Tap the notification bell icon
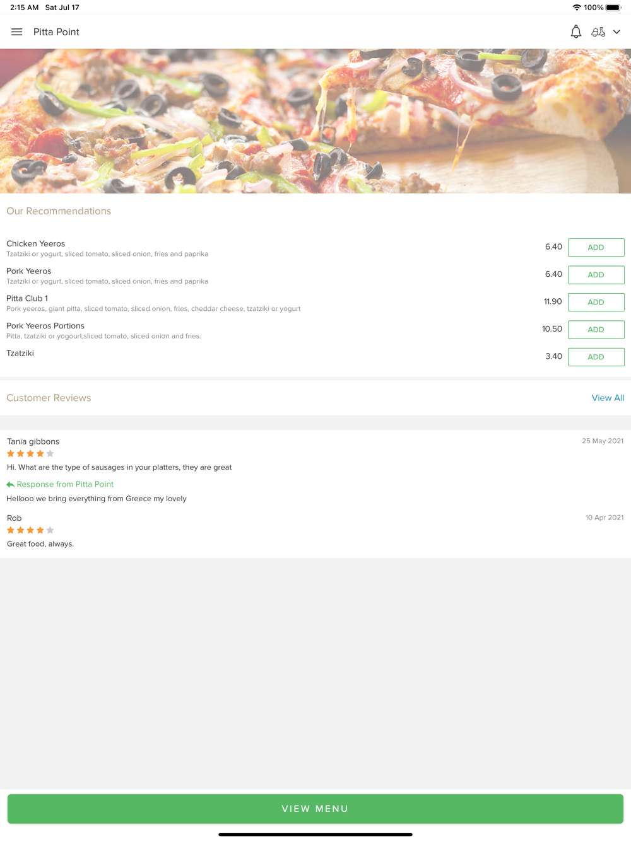The image size is (631, 841). (576, 32)
